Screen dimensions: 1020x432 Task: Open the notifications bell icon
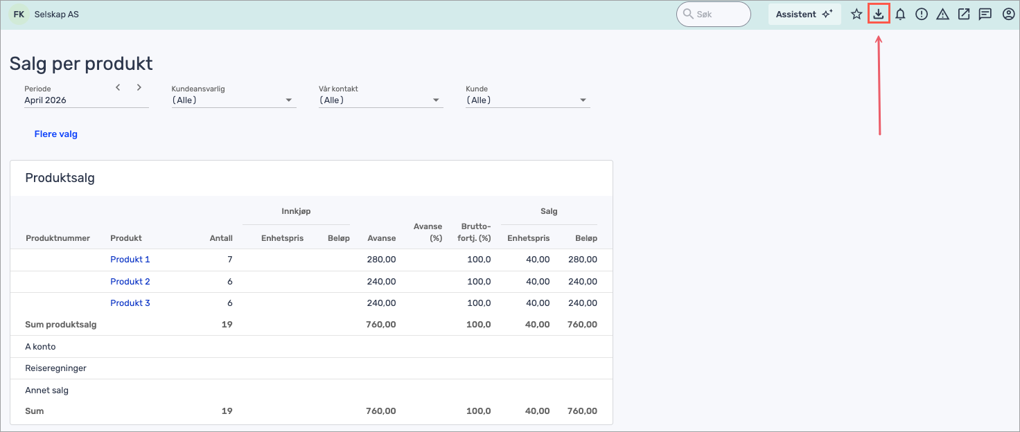(900, 14)
